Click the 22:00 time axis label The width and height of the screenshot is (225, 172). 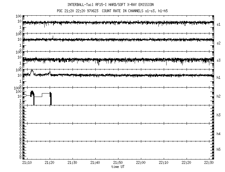pos(141,163)
